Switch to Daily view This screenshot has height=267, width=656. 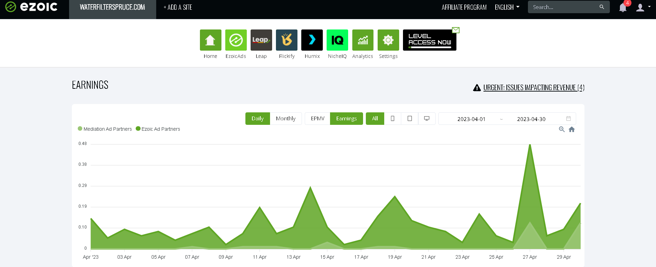(258, 119)
